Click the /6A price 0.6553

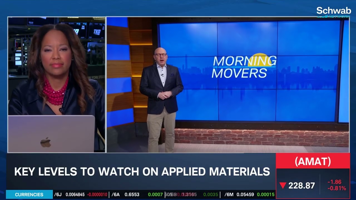coord(132,194)
